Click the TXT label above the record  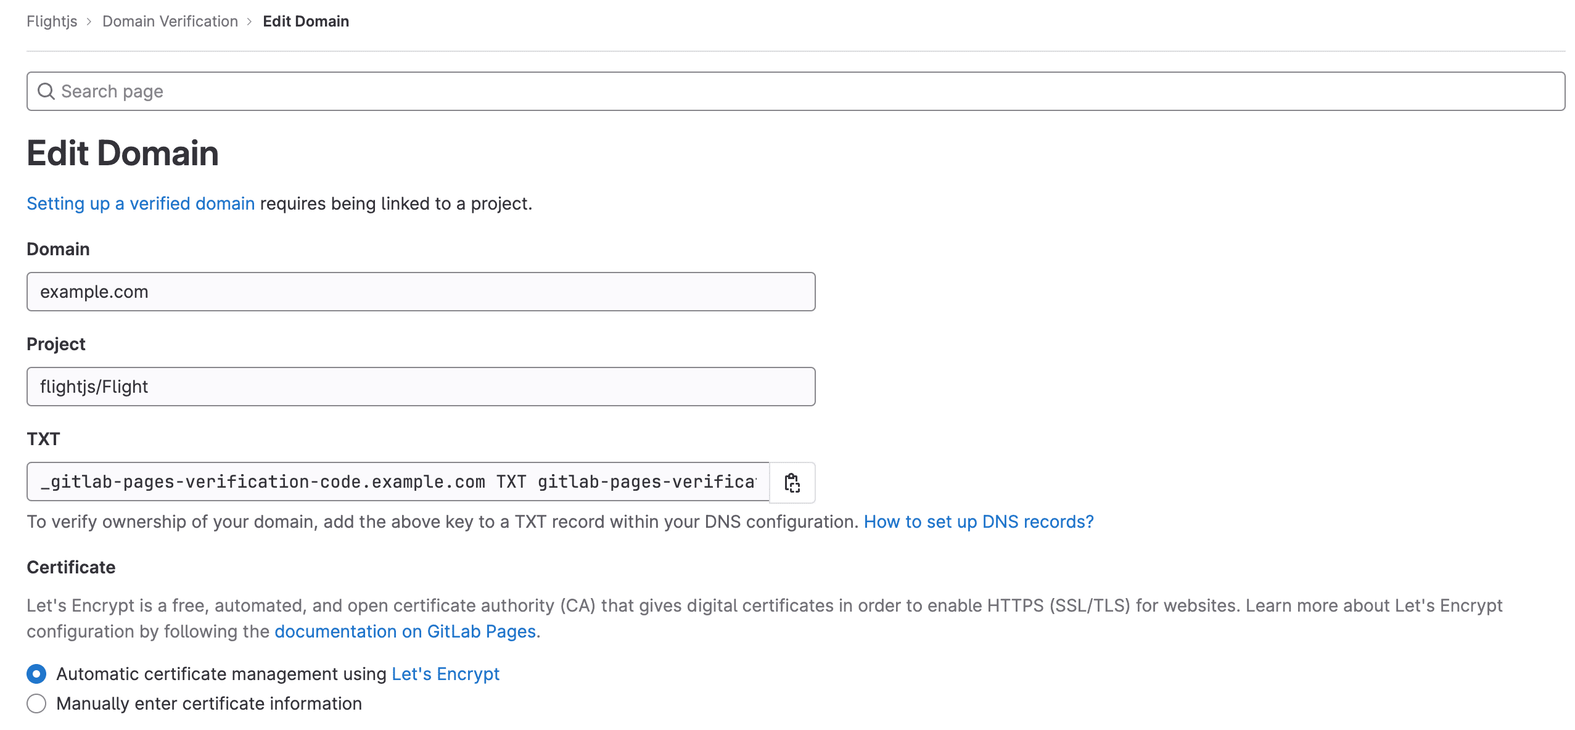(x=43, y=439)
